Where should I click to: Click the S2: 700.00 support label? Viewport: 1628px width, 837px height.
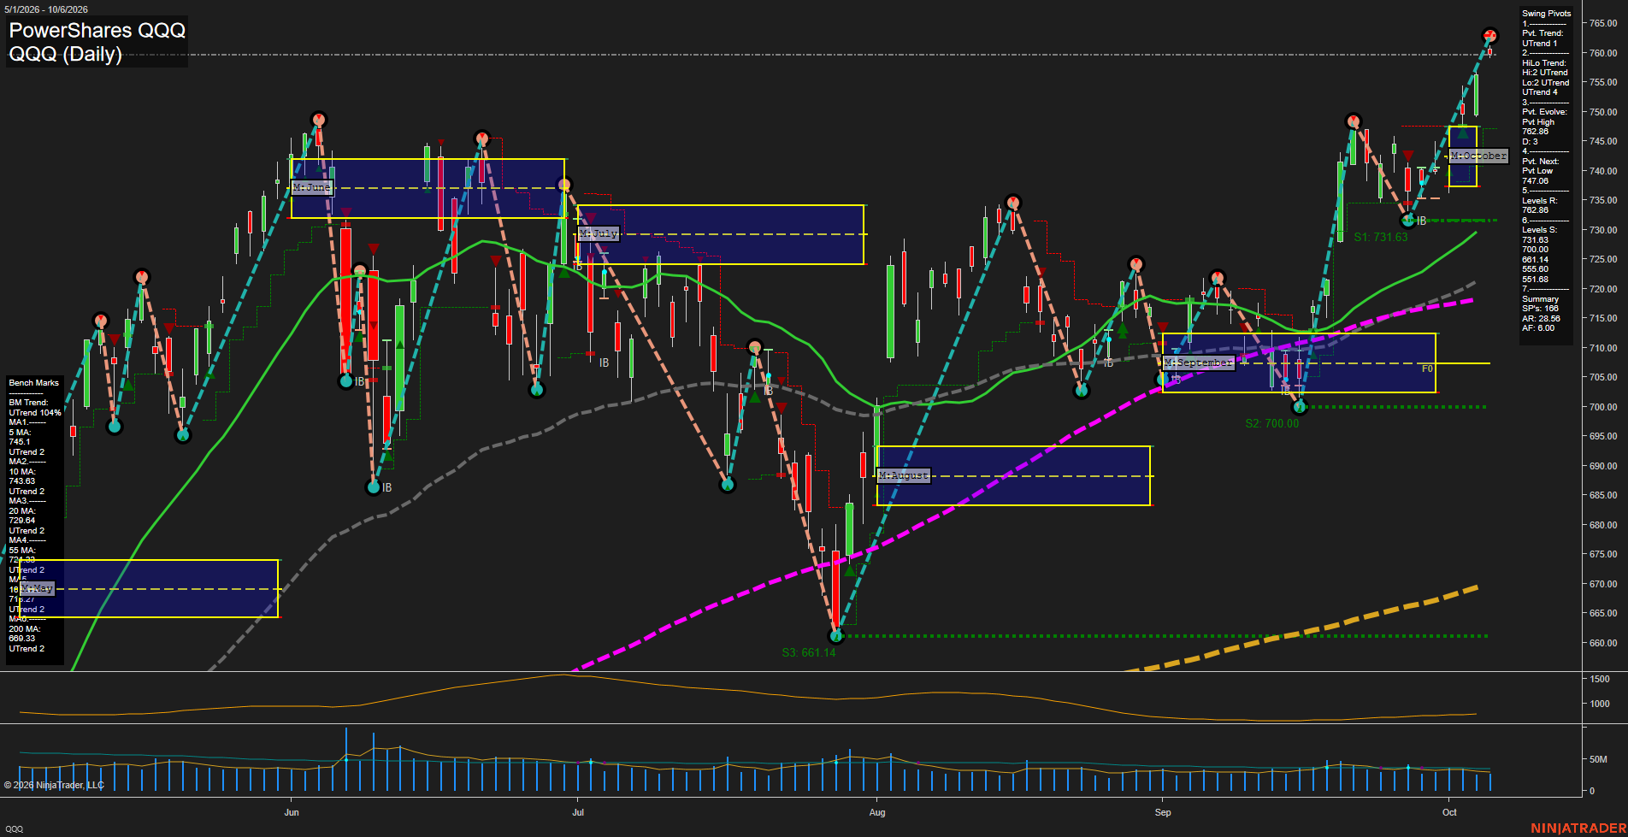(1271, 423)
